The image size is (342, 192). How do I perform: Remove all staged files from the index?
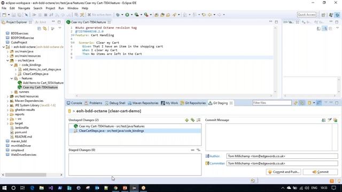click(198, 150)
